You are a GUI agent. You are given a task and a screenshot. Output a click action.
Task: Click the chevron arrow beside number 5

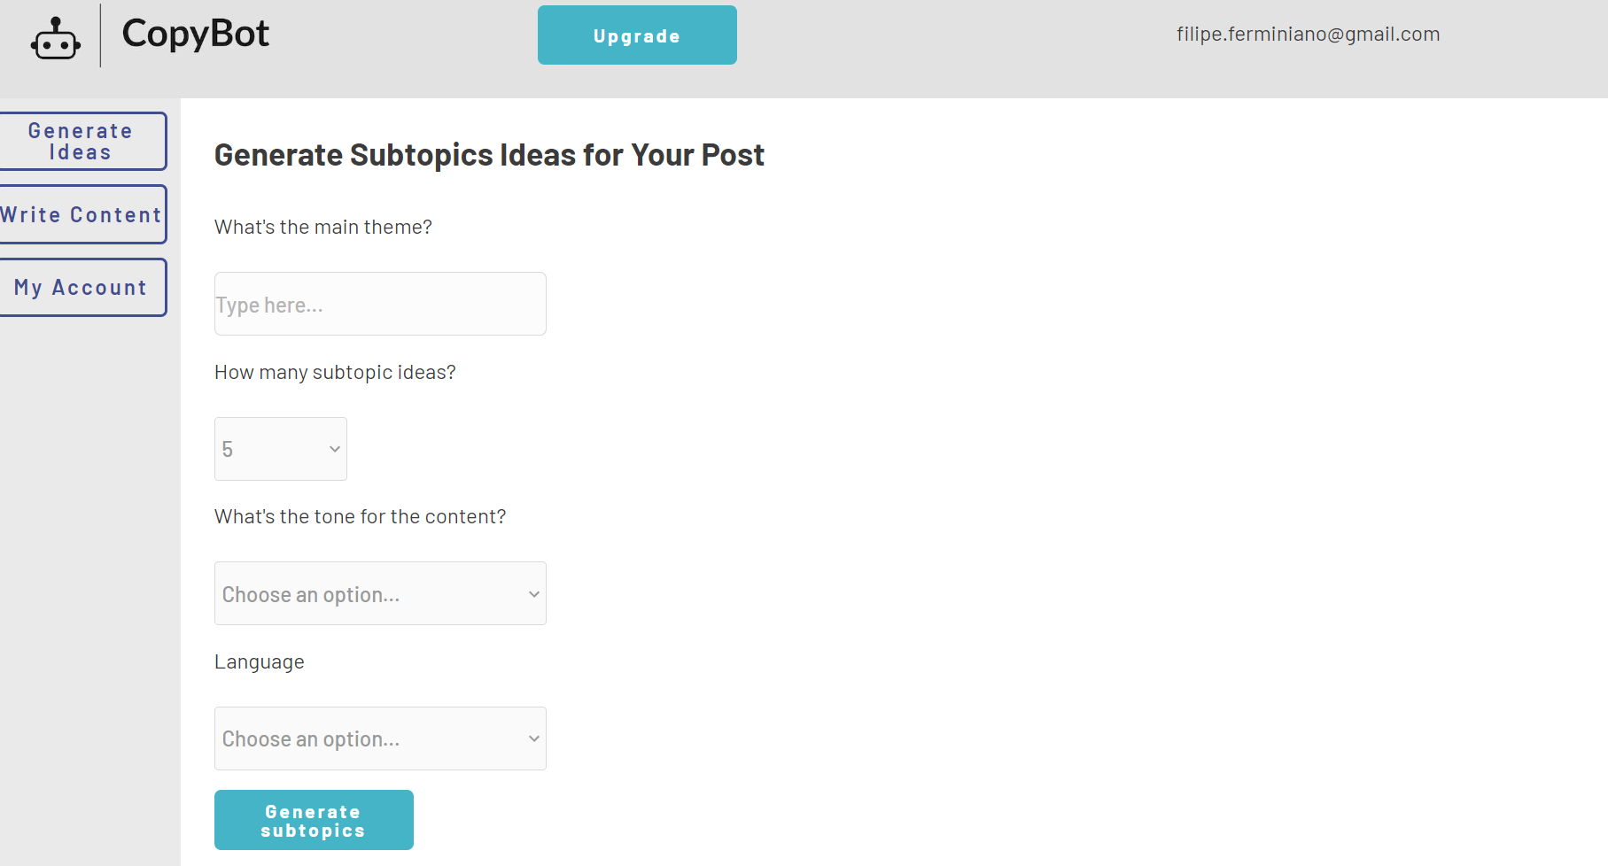pyautogui.click(x=335, y=449)
